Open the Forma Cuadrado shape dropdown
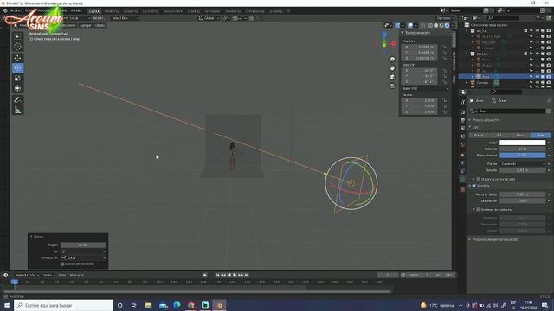The height and width of the screenshot is (311, 554). (523, 163)
